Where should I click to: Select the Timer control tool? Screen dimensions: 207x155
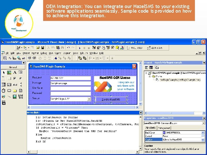coord(3,90)
